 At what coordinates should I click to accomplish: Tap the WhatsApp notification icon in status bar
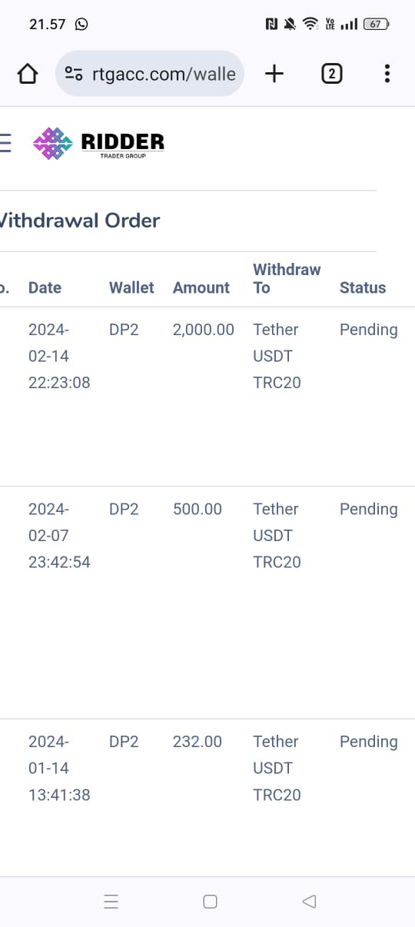(x=81, y=24)
